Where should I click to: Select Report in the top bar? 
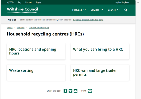(x=29, y=2)
